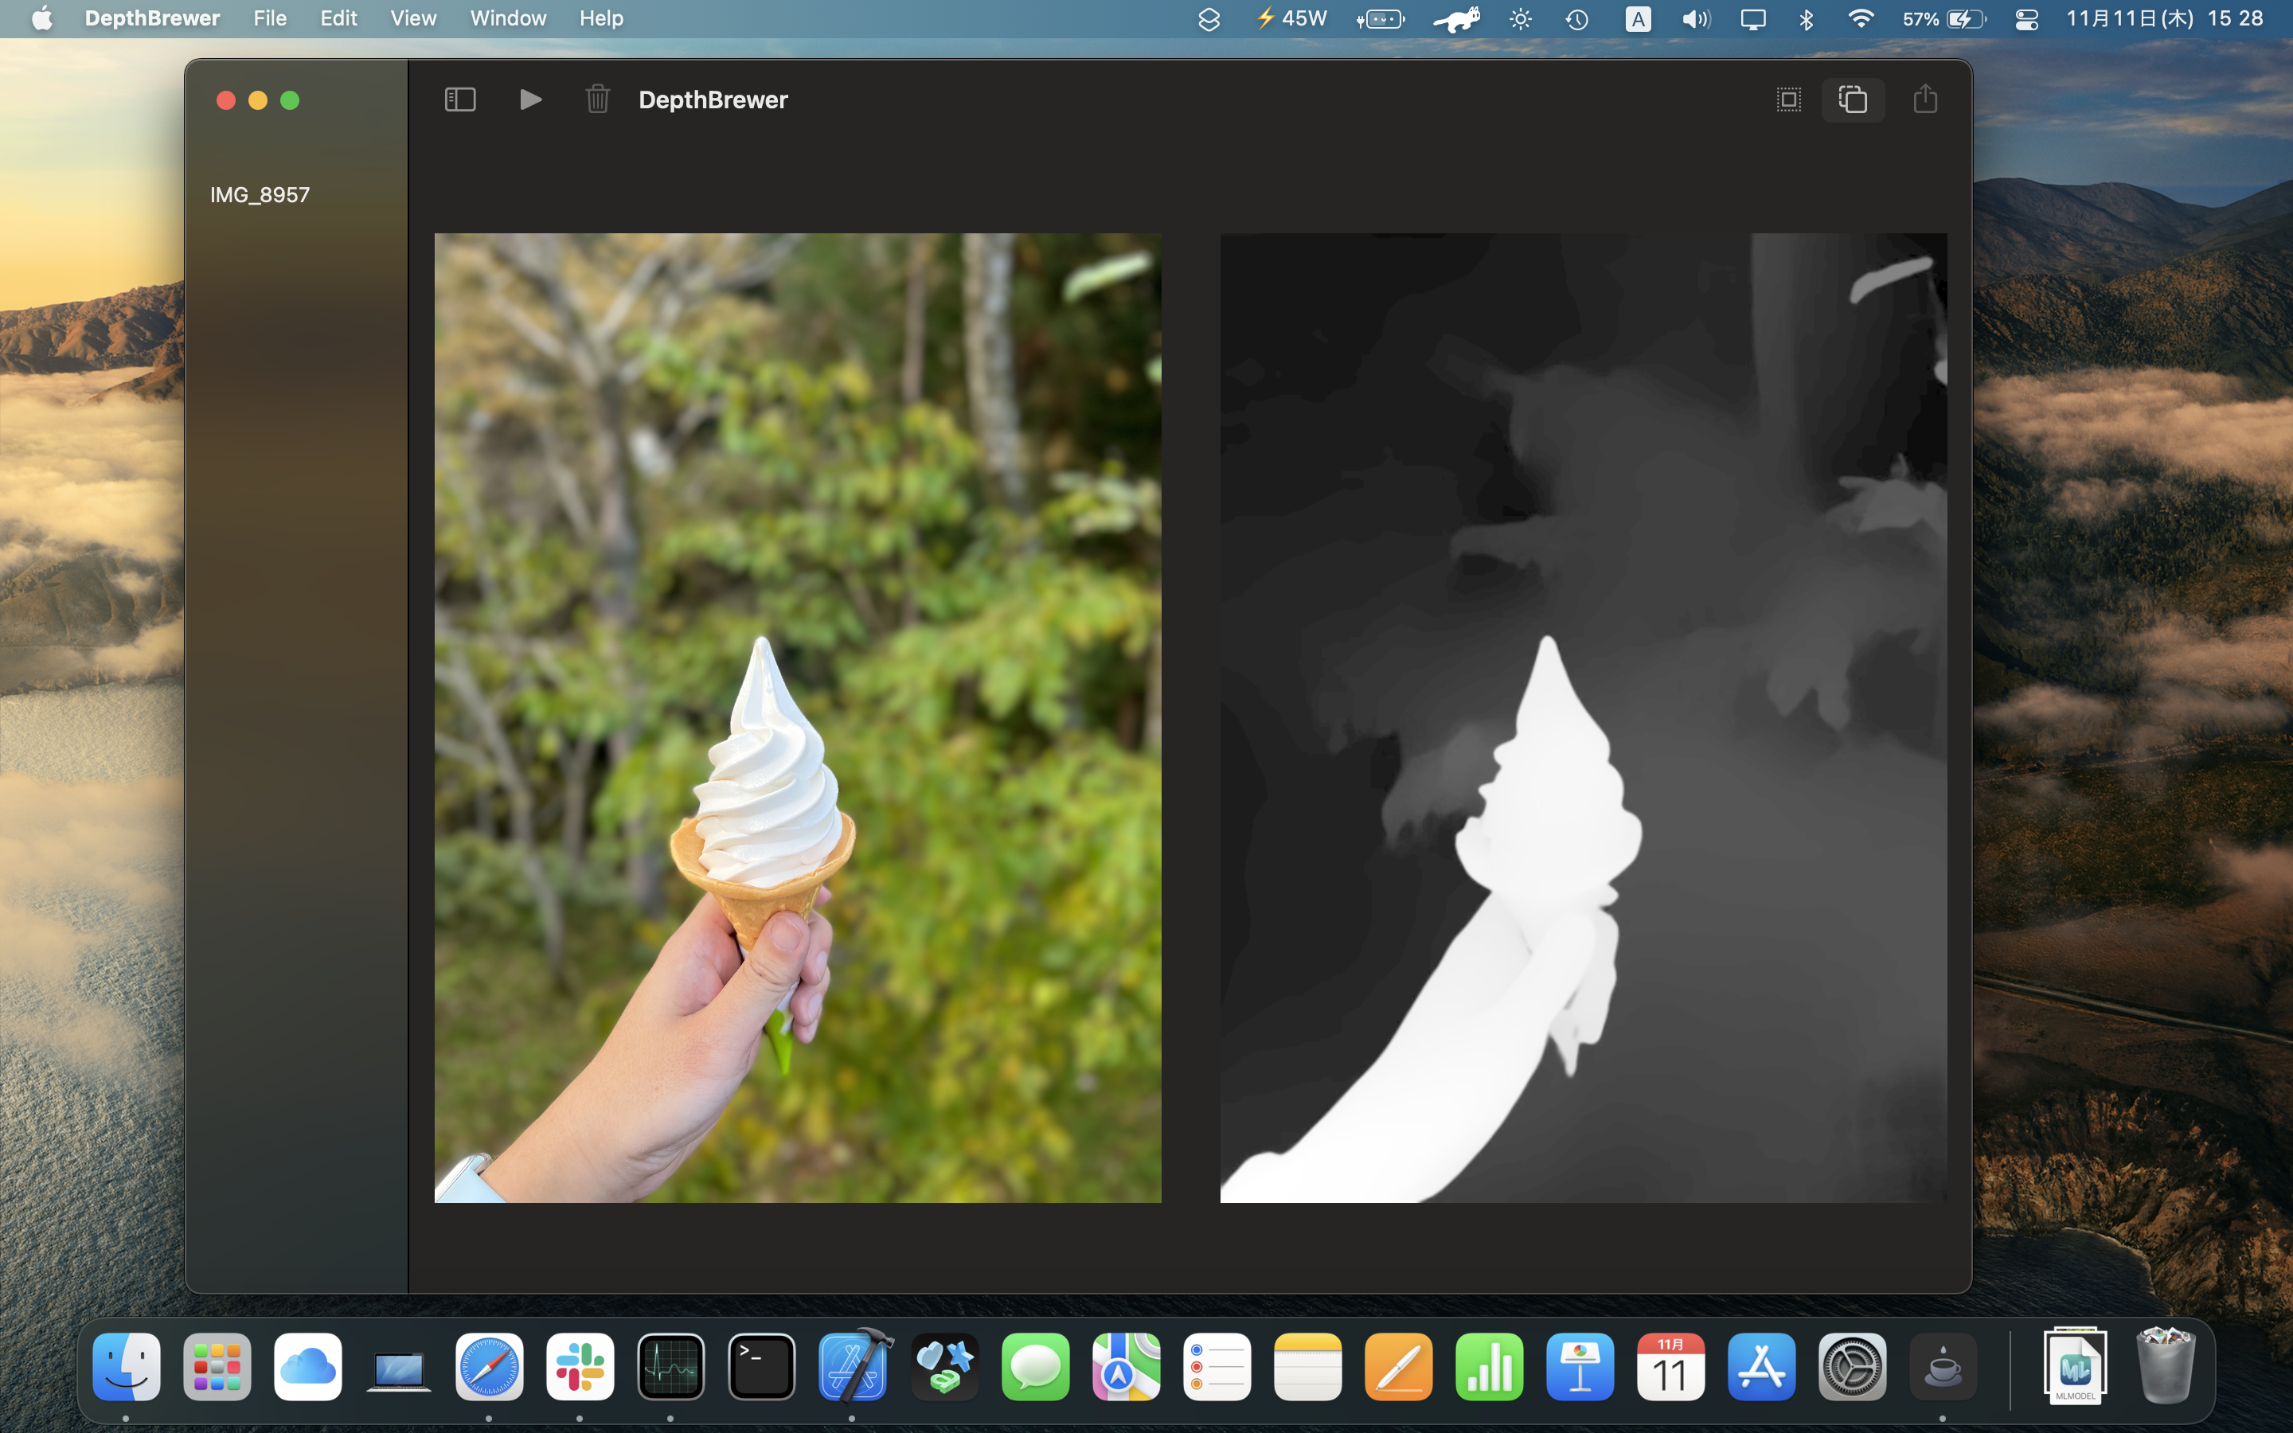Open the View menu
This screenshot has height=1433, width=2293.
pos(413,18)
